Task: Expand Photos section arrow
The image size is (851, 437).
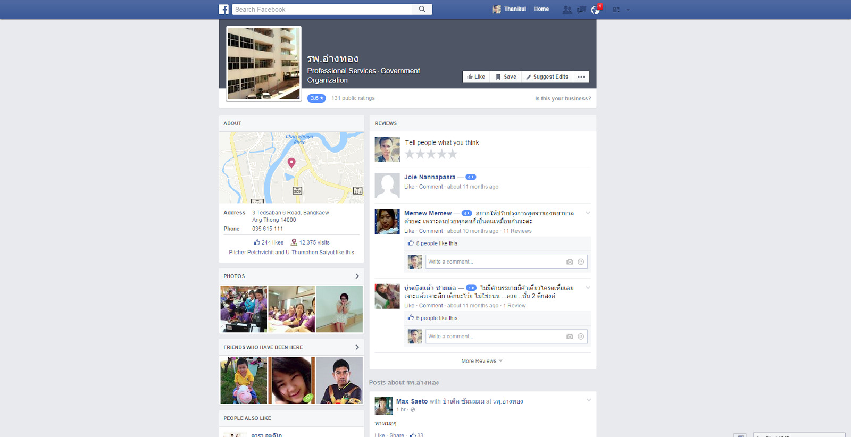Action: tap(357, 276)
